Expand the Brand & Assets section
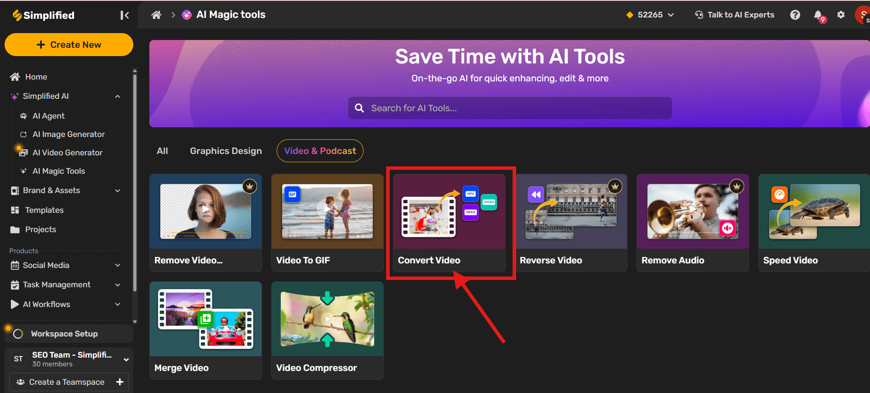This screenshot has width=870, height=393. [x=118, y=190]
